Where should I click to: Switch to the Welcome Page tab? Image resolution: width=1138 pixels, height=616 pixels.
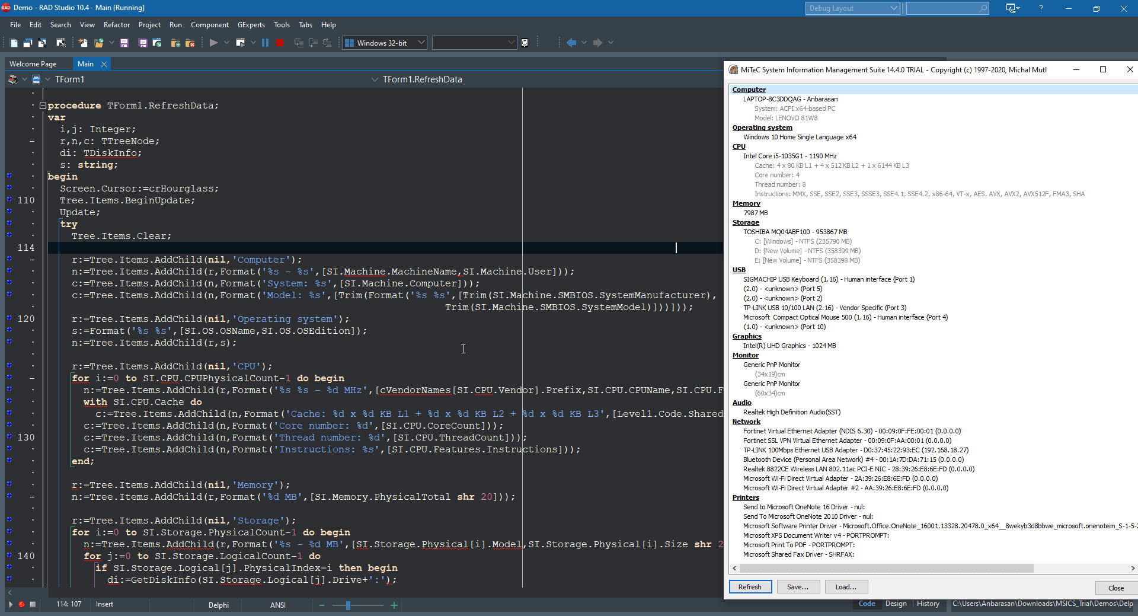[33, 64]
